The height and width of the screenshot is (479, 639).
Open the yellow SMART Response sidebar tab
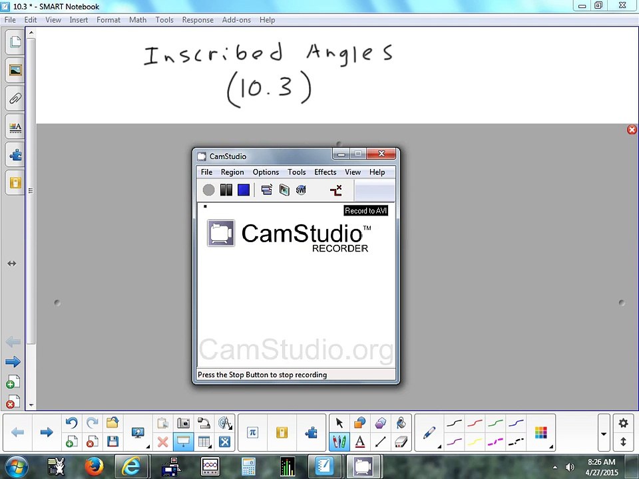[15, 182]
